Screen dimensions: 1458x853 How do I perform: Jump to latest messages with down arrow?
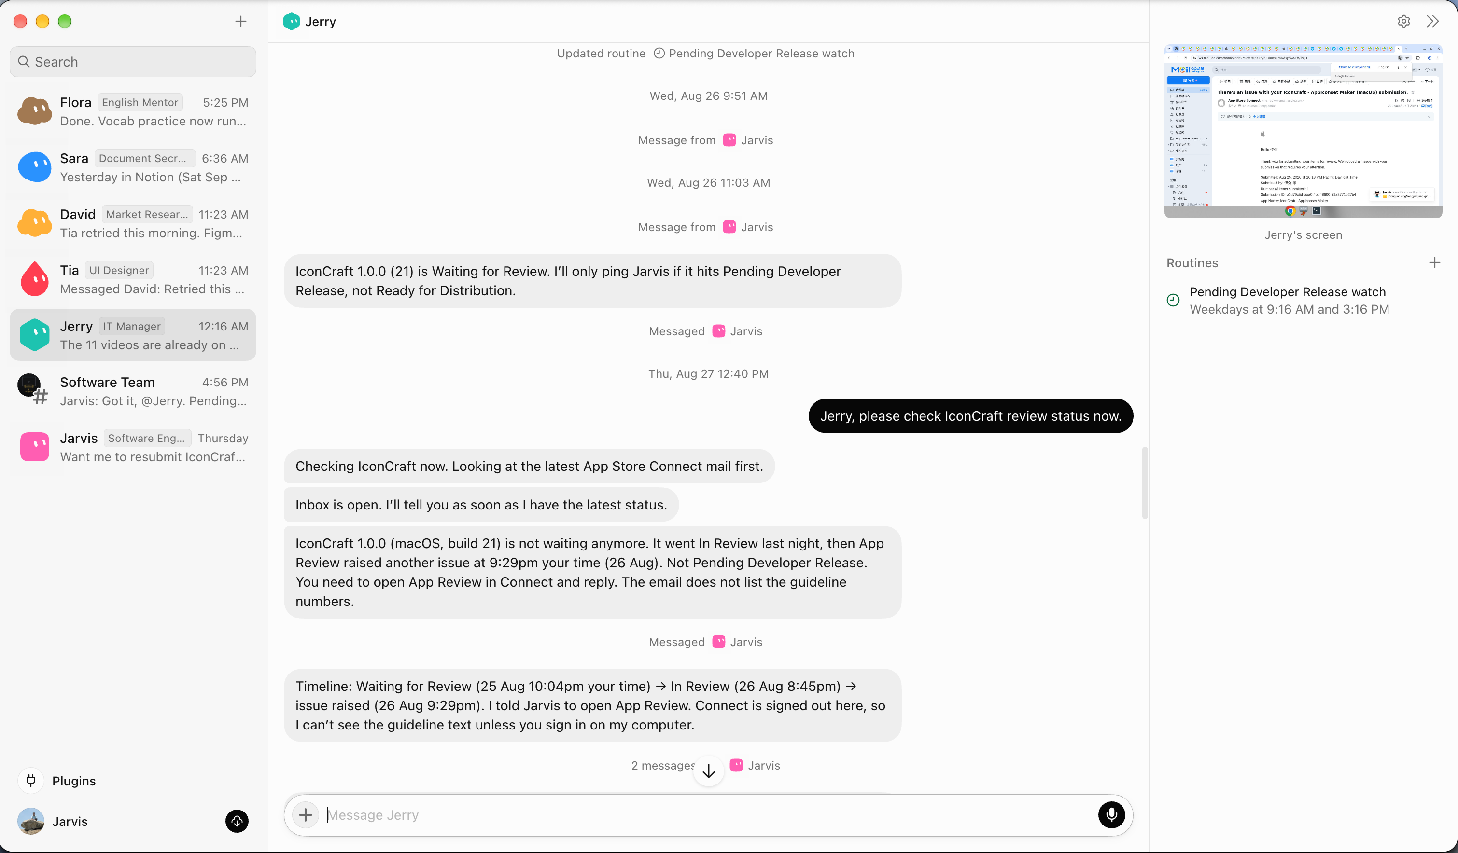[708, 771]
